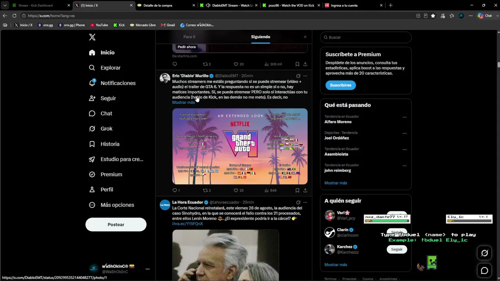Open the browser profile avatar
500x281 pixels.
(461, 16)
